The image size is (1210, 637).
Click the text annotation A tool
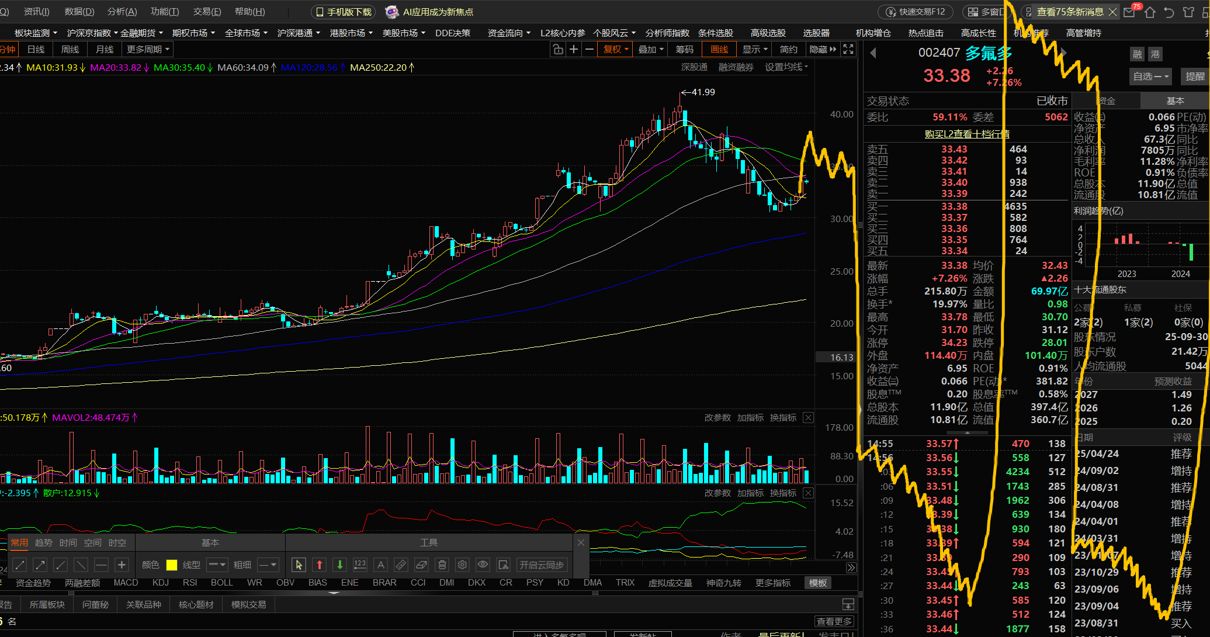click(380, 565)
